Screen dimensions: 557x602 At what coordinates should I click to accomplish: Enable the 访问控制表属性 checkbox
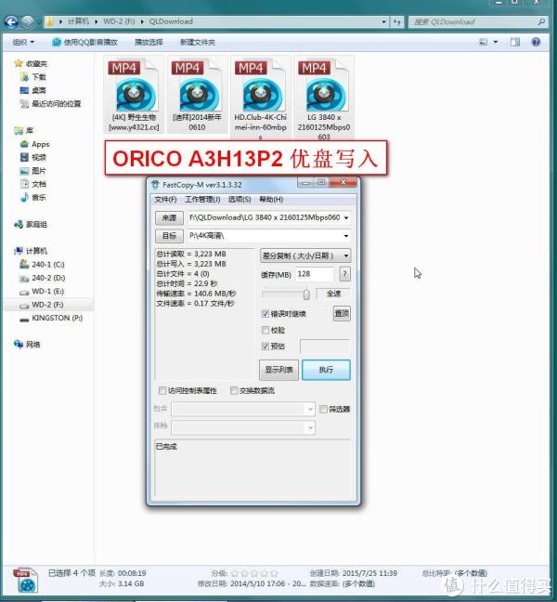[162, 390]
